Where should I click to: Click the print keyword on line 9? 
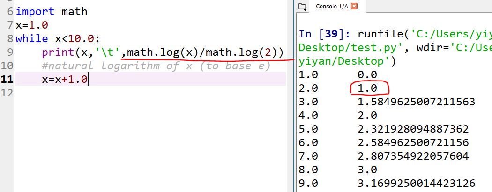(54, 52)
